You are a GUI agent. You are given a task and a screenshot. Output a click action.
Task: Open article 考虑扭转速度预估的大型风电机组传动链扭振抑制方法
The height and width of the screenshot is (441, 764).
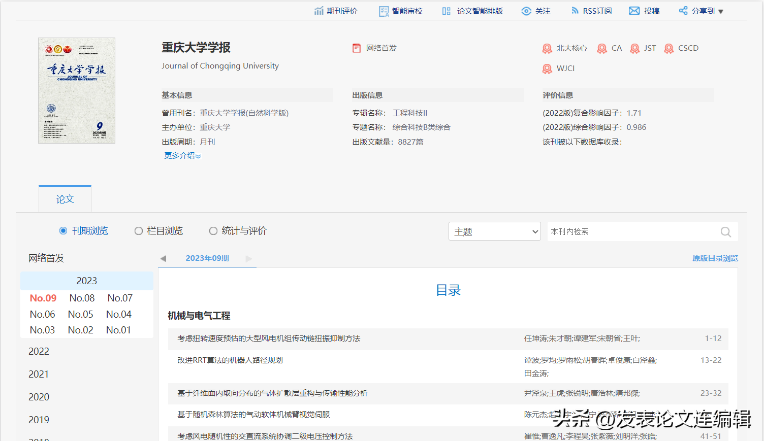point(269,338)
